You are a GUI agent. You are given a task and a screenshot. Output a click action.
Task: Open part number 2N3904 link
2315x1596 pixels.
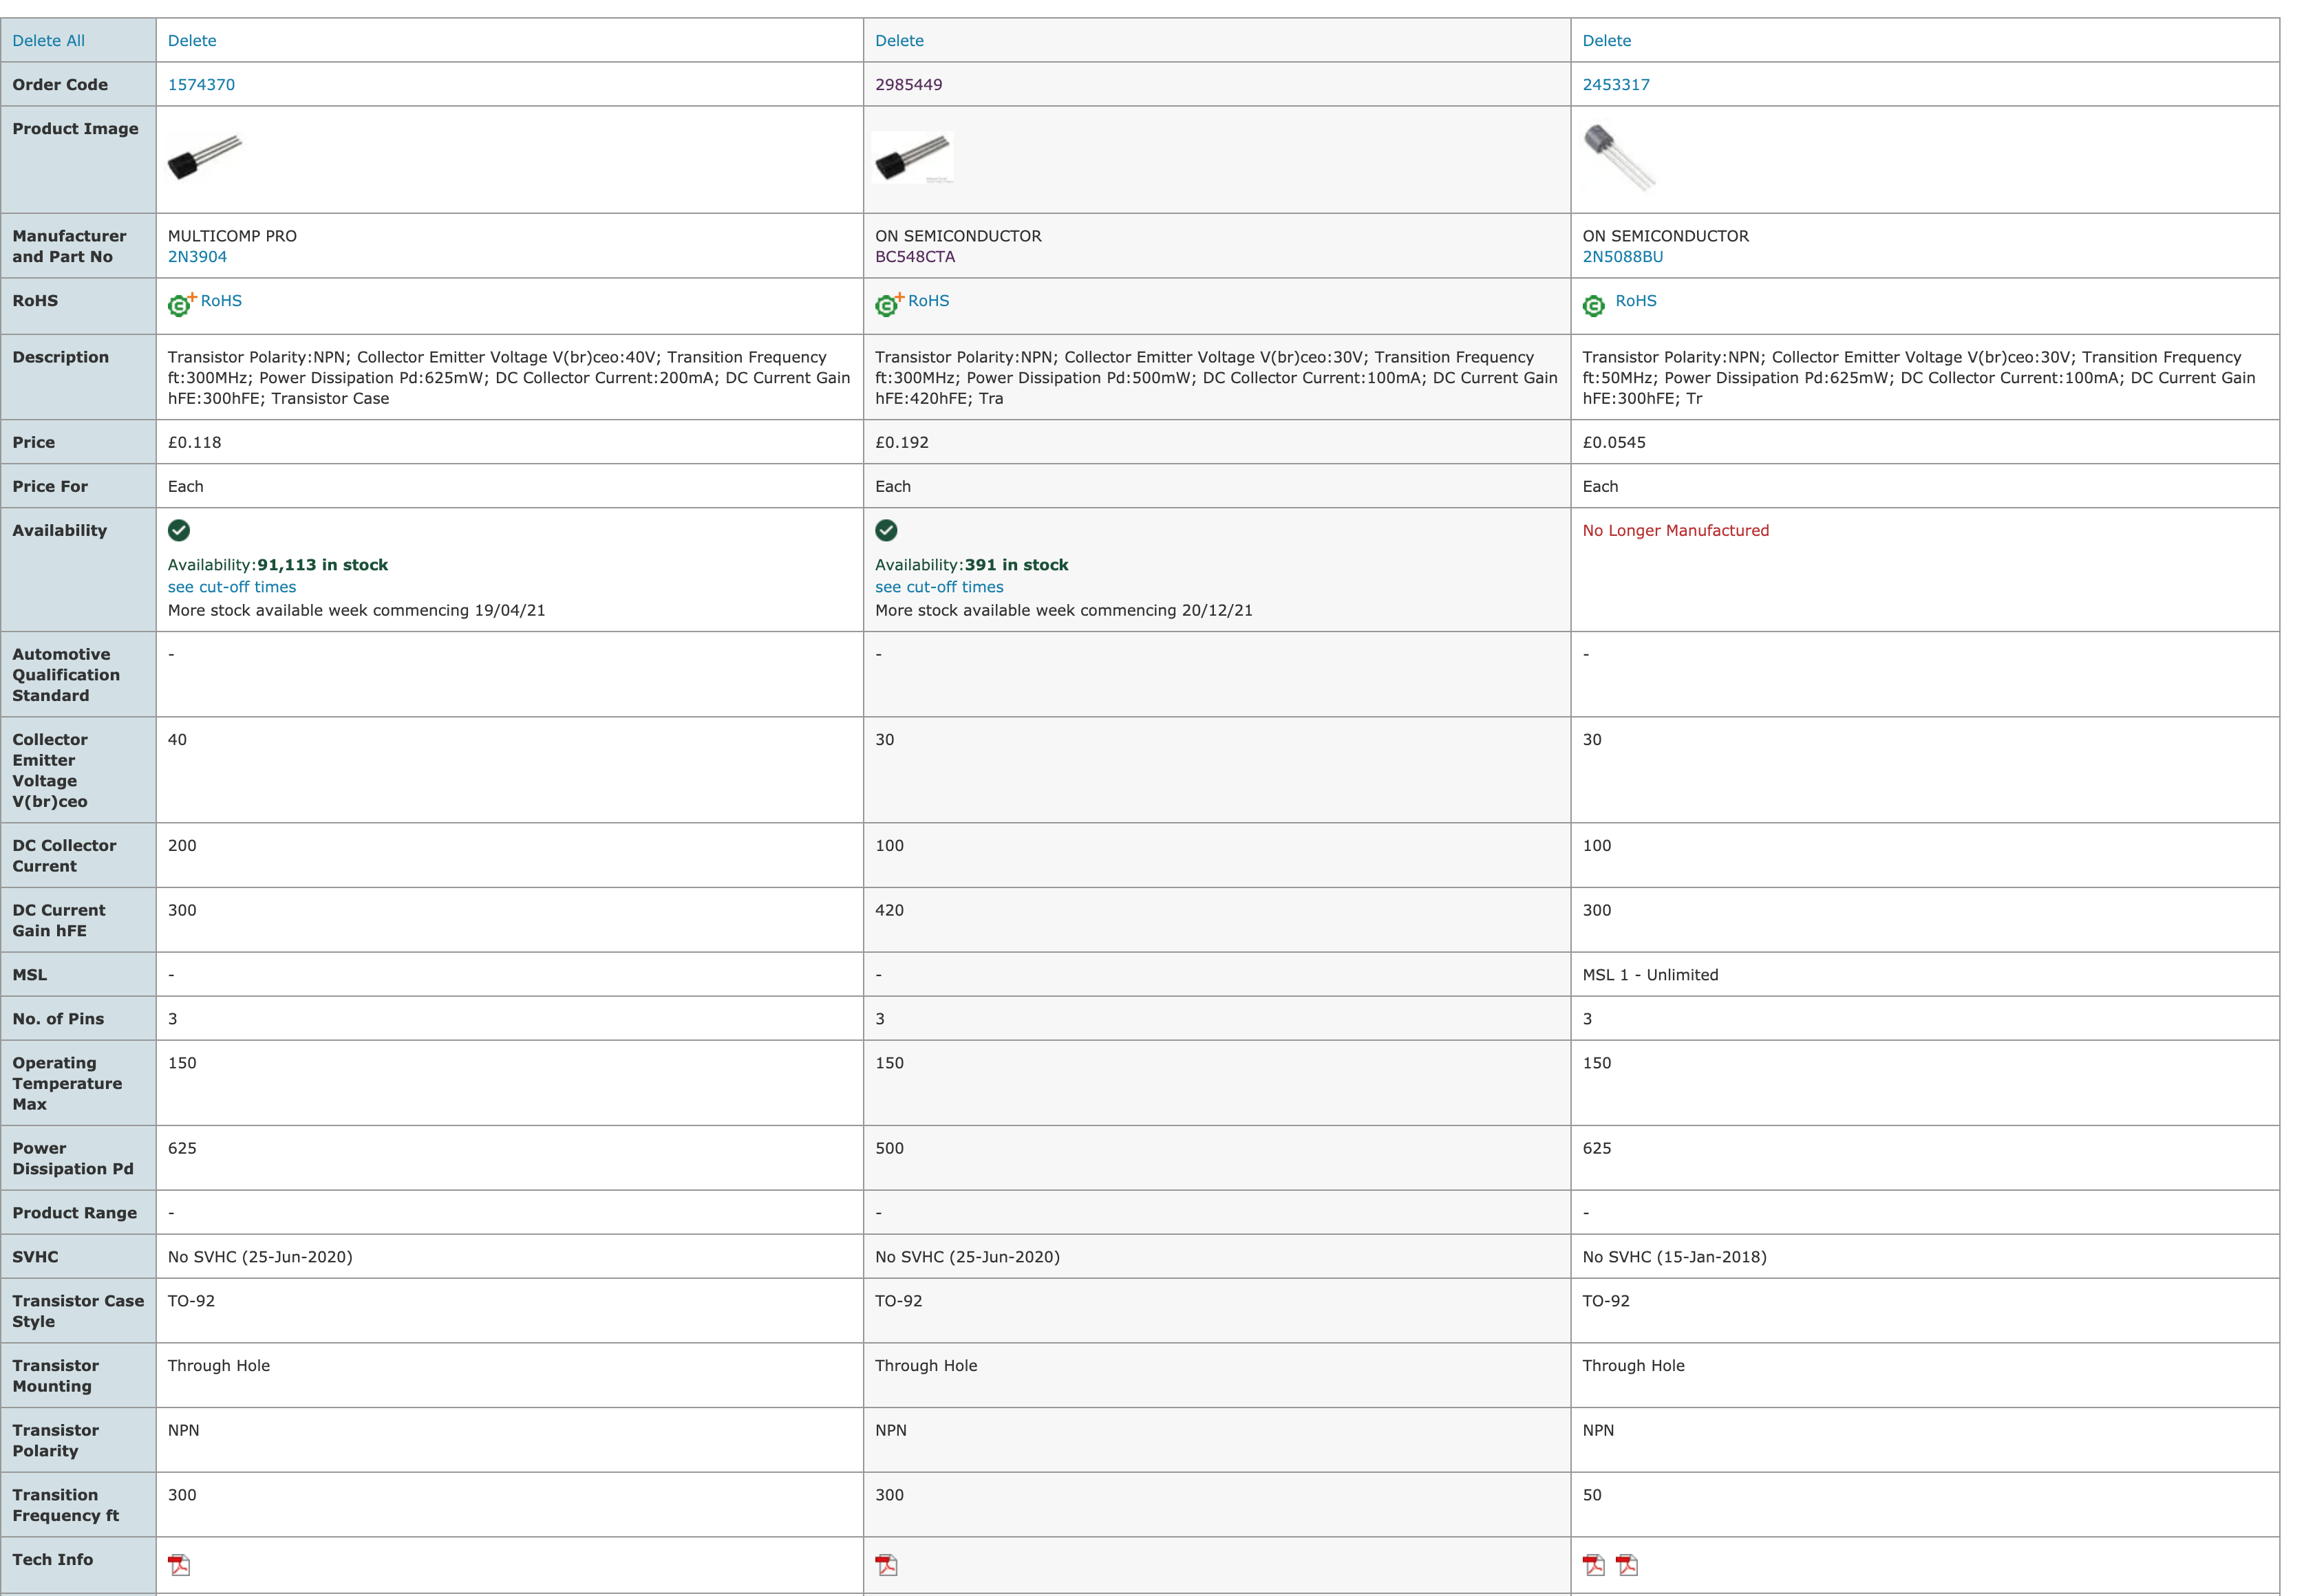point(197,257)
